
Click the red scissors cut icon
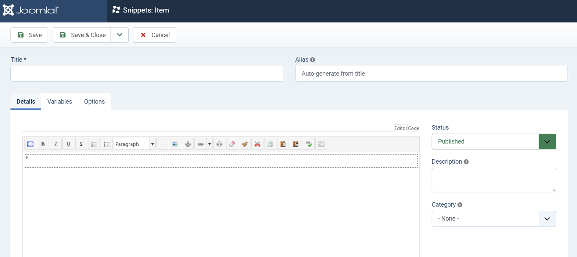258,144
